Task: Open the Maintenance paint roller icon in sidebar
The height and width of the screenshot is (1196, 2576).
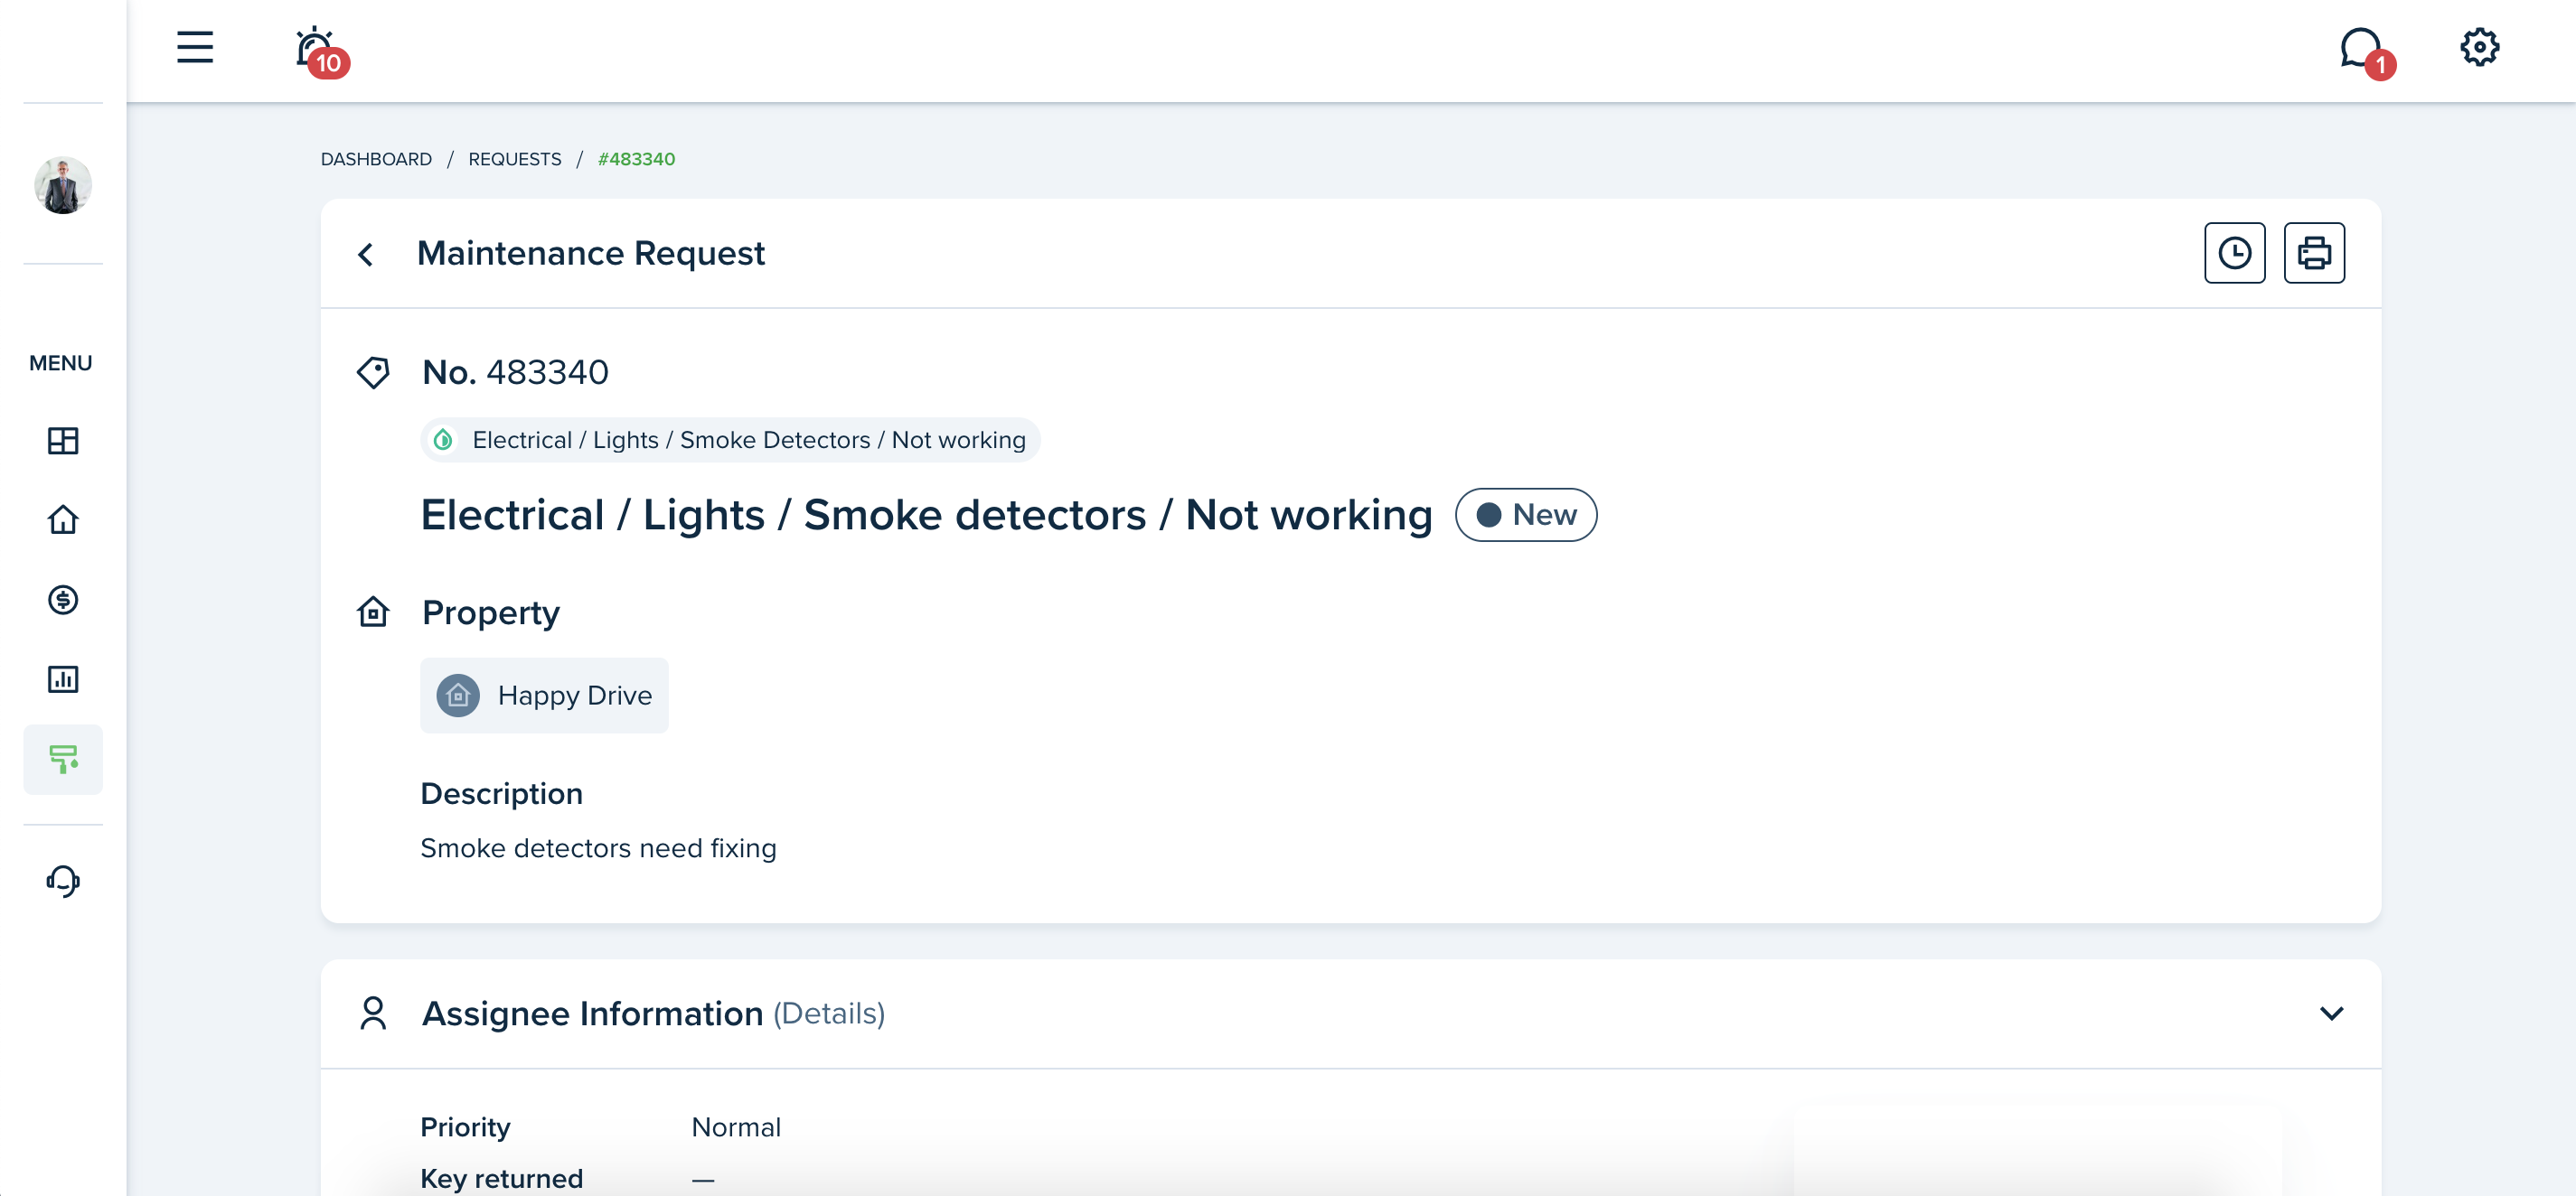Action: tap(63, 760)
